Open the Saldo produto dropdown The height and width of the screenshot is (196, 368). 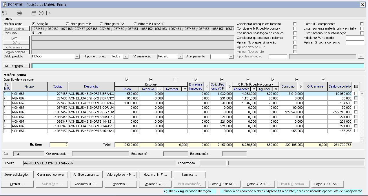click(77, 57)
